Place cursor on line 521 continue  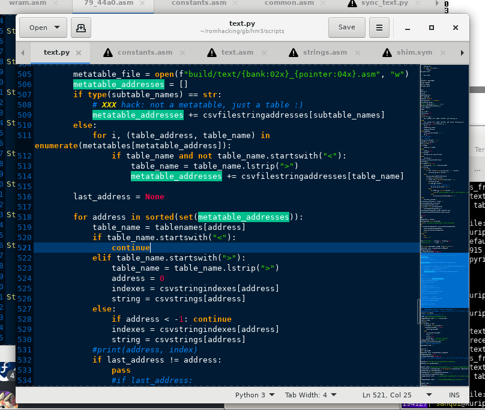click(x=131, y=247)
